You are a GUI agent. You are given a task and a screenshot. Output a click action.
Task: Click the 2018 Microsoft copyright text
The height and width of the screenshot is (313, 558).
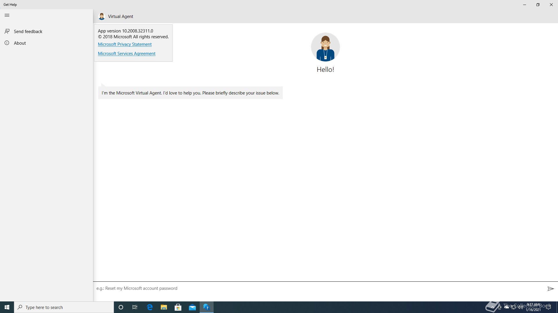[x=133, y=37]
